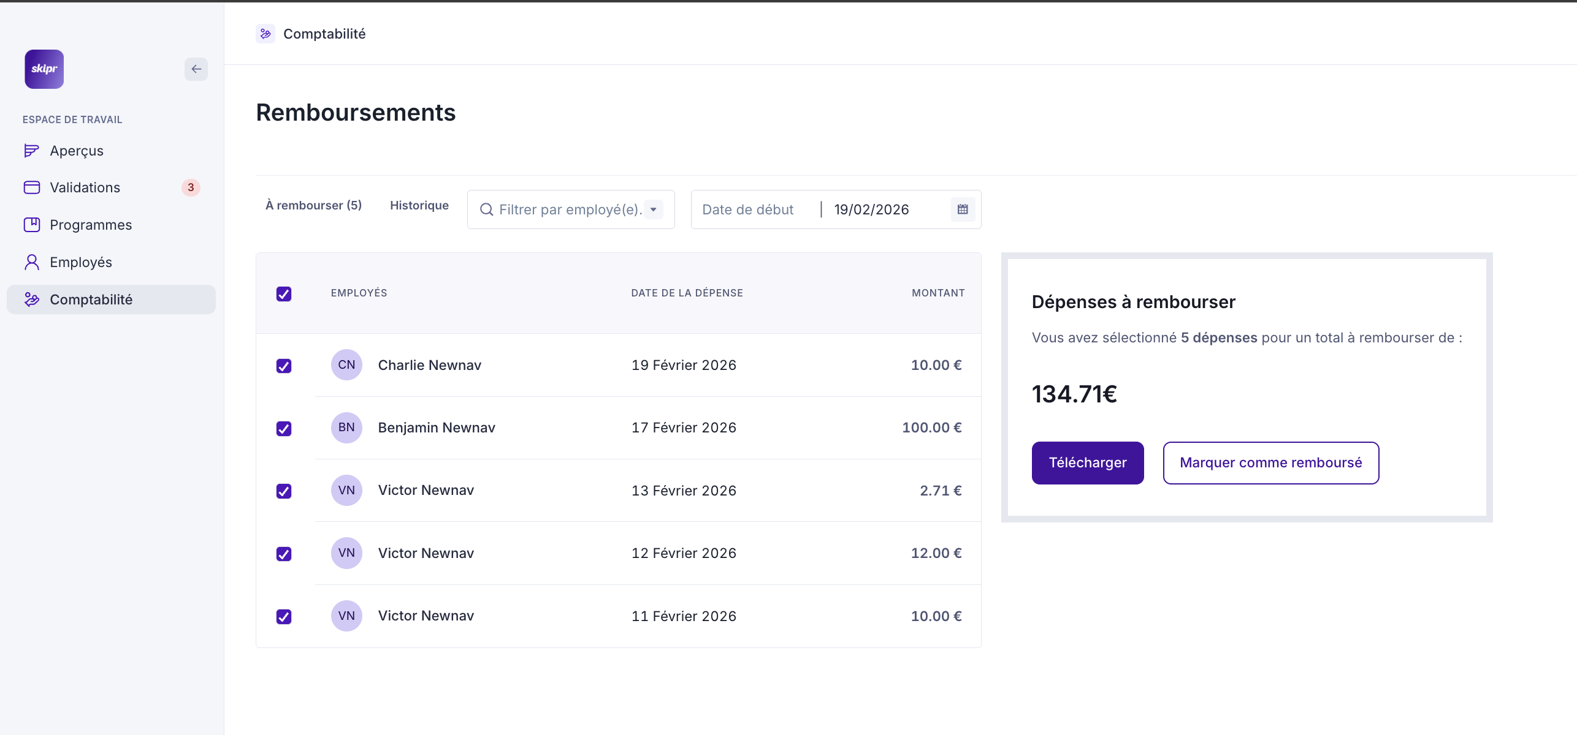Click the 19/02/2026 end date field
The height and width of the screenshot is (735, 1577).
[871, 209]
